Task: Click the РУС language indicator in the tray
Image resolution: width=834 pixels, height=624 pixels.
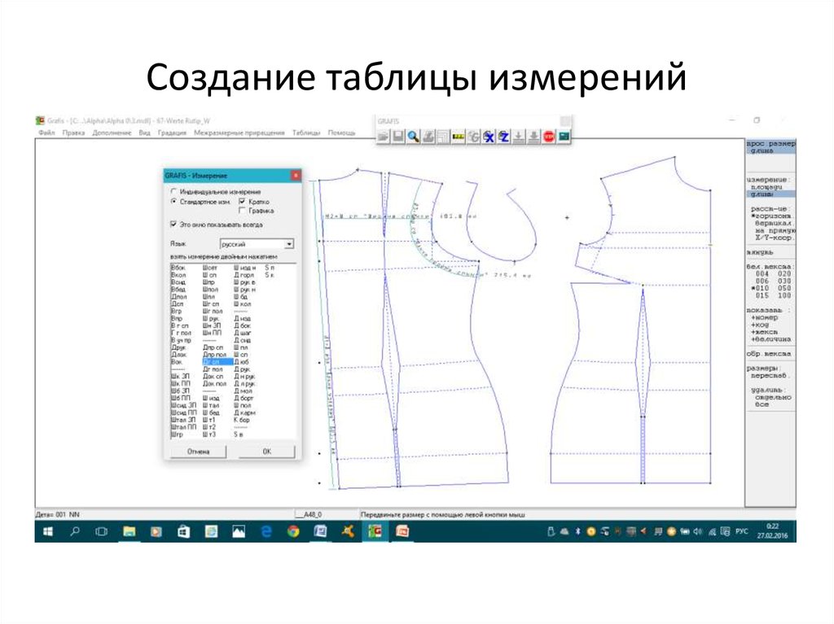Action: point(741,531)
